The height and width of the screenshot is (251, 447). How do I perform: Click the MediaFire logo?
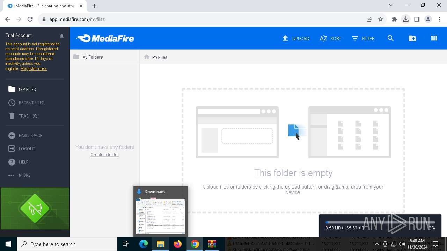[x=105, y=38]
